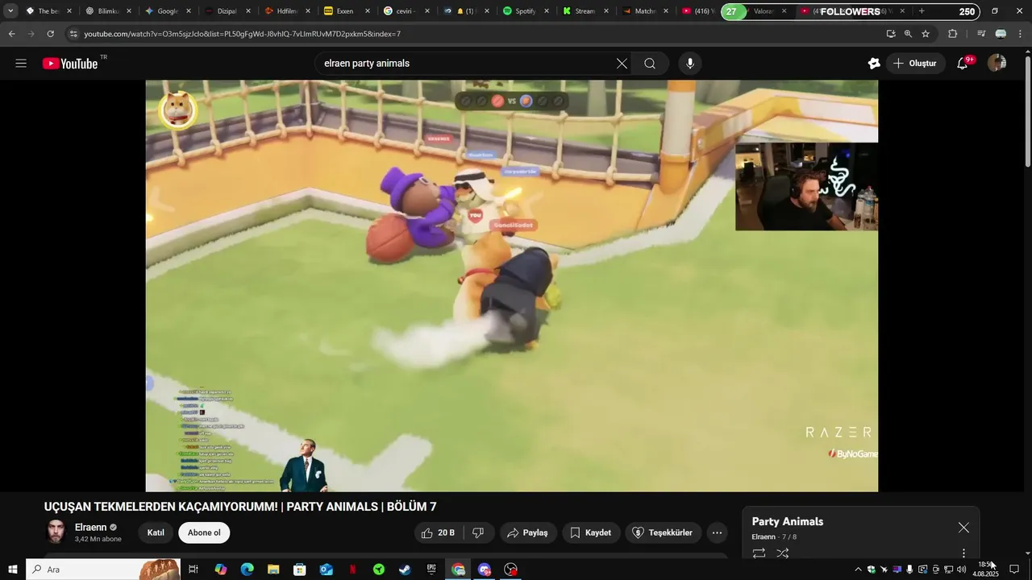Screen dimensions: 1032x580
Task: Go forward with the browser forward arrow
Action: [x=31, y=34]
